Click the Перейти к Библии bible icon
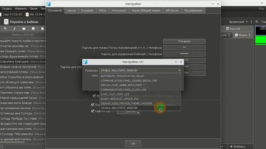Viewport: 266px width, 149px height. tap(6, 22)
